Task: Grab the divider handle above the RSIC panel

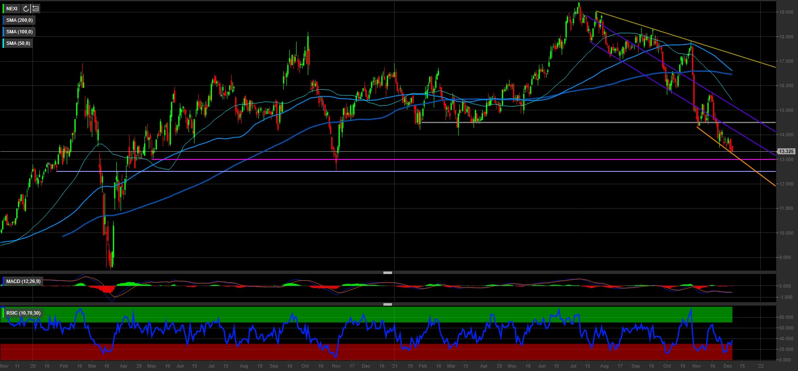Action: 388,304
